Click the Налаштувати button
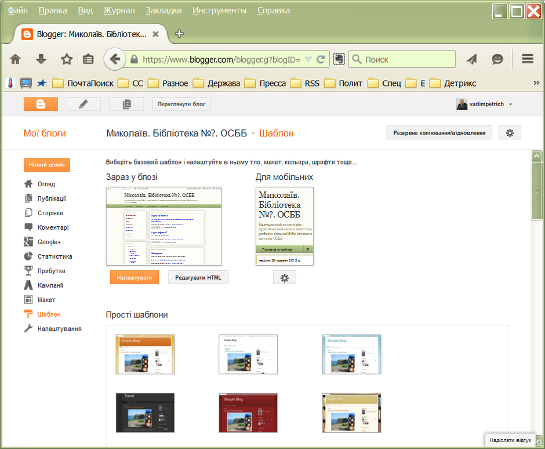545x449 pixels. coord(134,277)
